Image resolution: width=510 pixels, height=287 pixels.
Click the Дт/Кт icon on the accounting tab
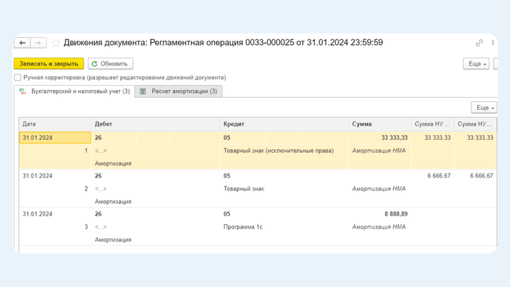coord(23,91)
